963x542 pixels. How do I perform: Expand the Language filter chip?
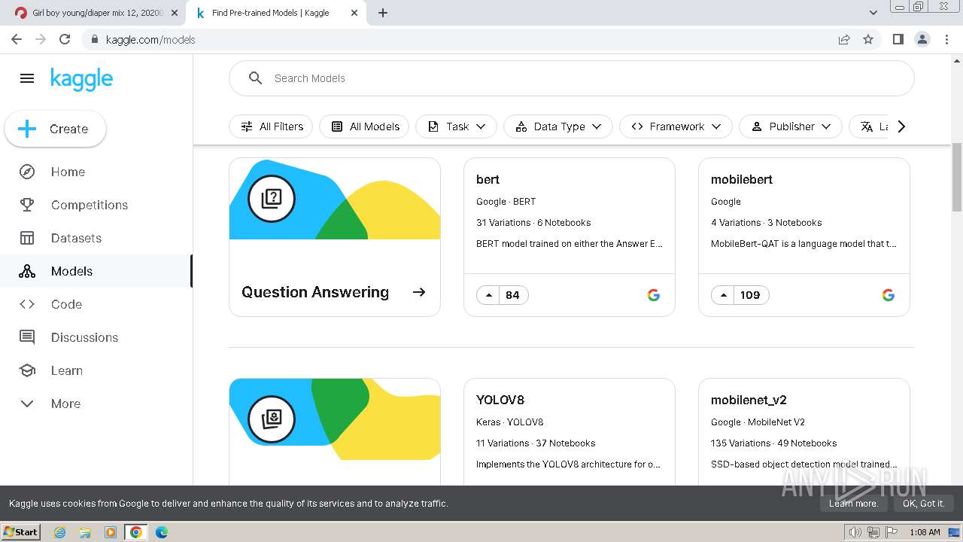pyautogui.click(x=870, y=126)
